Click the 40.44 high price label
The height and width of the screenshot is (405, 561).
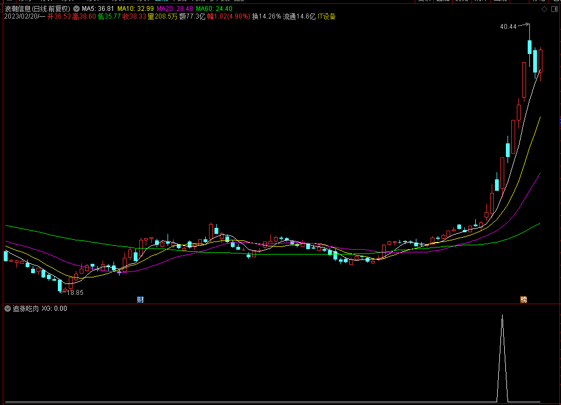pos(508,27)
